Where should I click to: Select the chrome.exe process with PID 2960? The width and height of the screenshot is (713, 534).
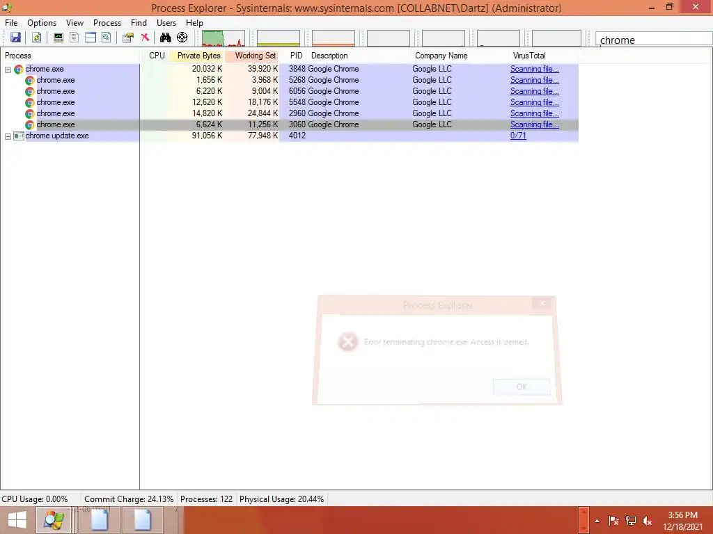coord(289,113)
